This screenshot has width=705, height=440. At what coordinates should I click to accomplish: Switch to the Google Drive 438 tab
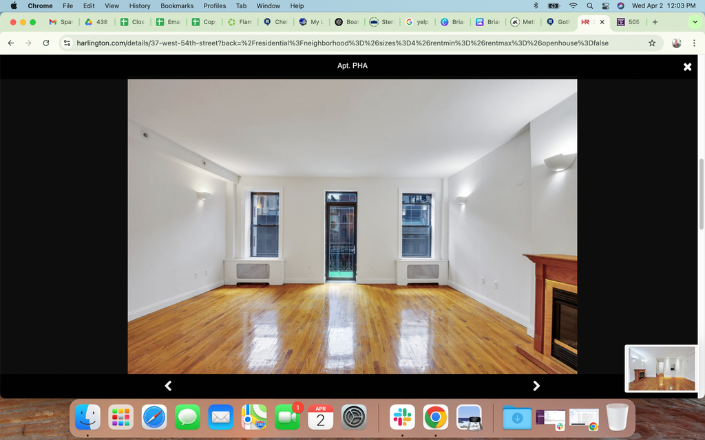96,22
